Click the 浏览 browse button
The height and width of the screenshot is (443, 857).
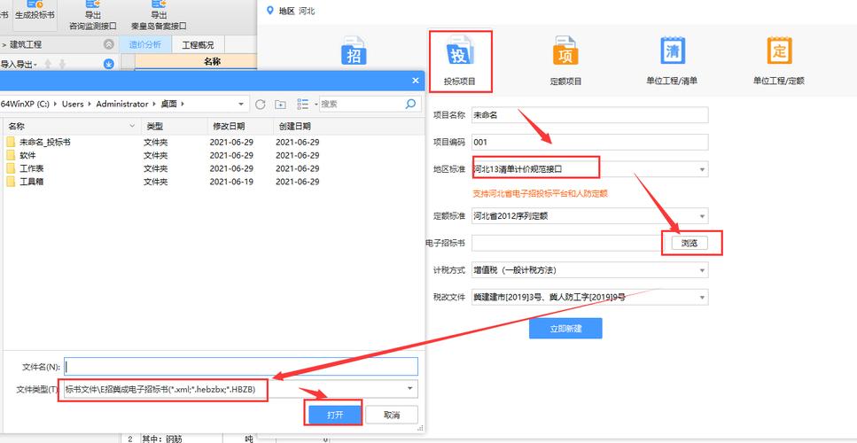[x=689, y=243]
